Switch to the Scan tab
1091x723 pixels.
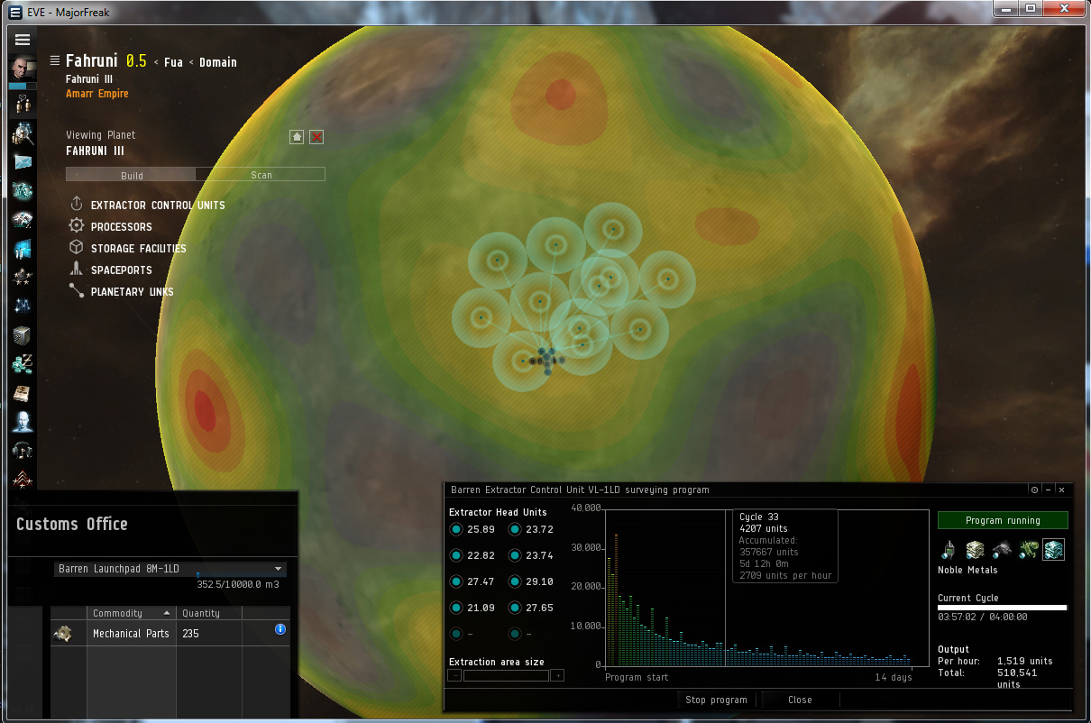pos(261,175)
